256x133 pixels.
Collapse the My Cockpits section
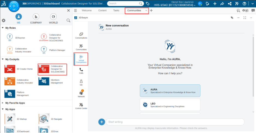3,59
